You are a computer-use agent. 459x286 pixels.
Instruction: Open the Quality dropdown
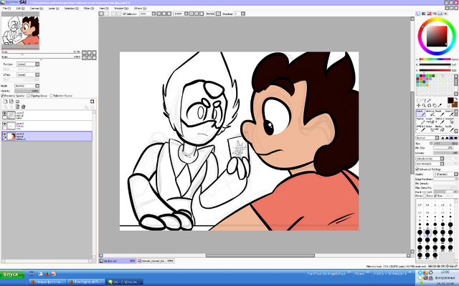[445, 174]
